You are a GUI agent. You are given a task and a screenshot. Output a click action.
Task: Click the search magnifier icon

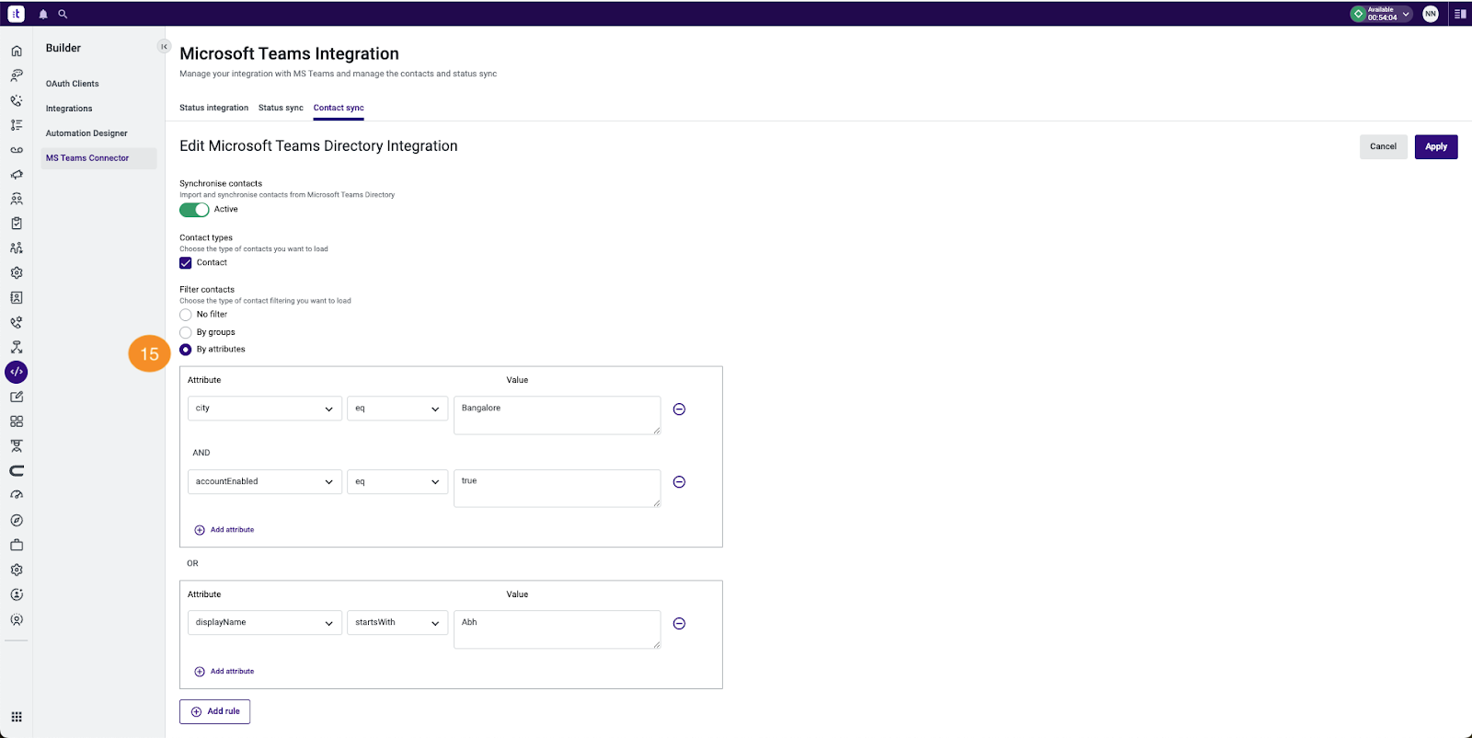(x=63, y=14)
